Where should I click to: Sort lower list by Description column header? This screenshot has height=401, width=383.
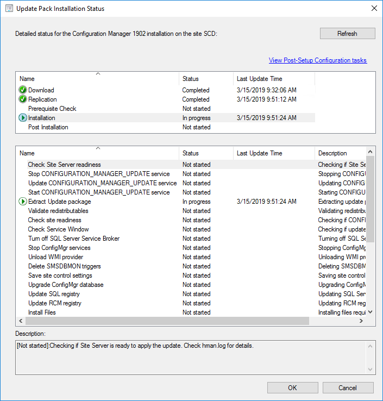coord(340,153)
